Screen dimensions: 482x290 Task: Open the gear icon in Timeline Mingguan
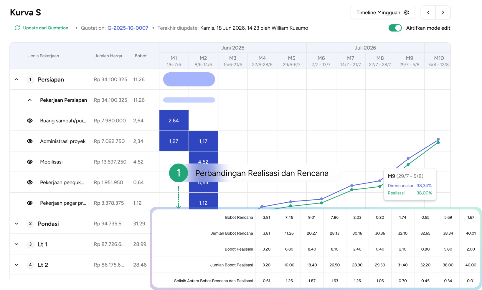pos(406,12)
